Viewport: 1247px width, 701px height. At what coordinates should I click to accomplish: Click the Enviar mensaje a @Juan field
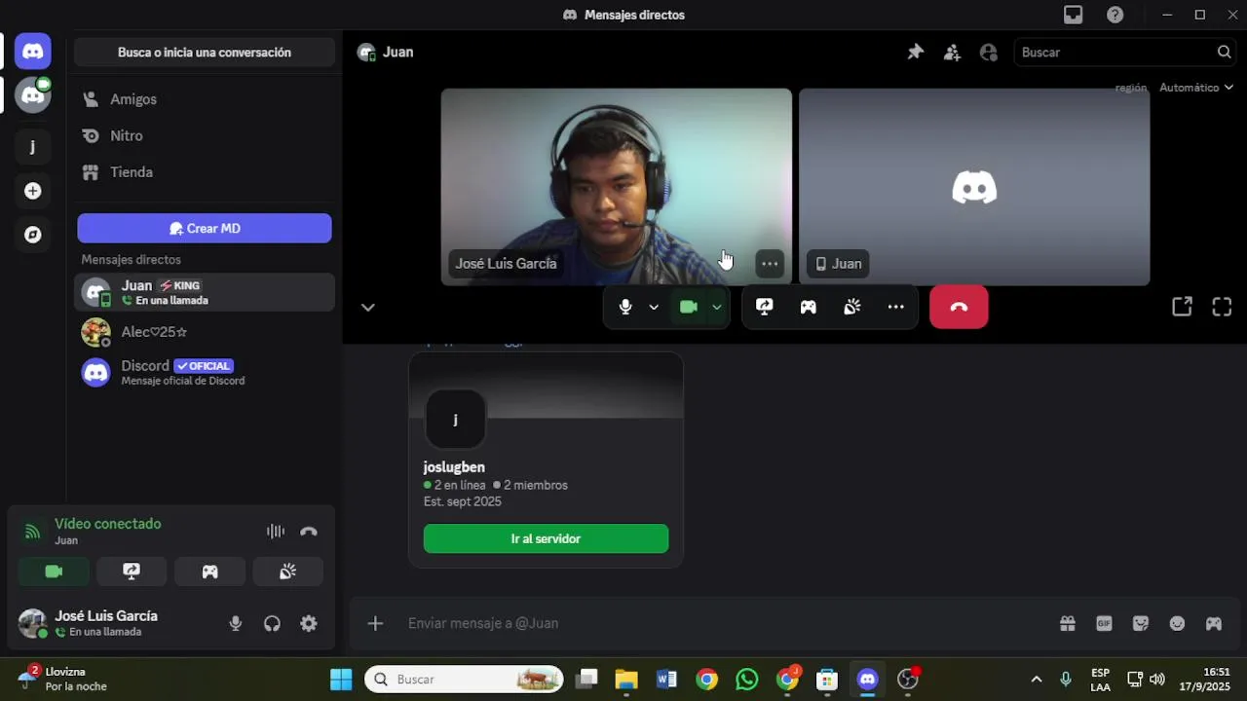tap(726, 623)
